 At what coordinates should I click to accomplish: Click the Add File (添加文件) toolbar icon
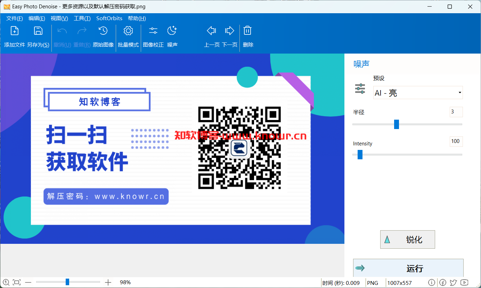pos(15,31)
